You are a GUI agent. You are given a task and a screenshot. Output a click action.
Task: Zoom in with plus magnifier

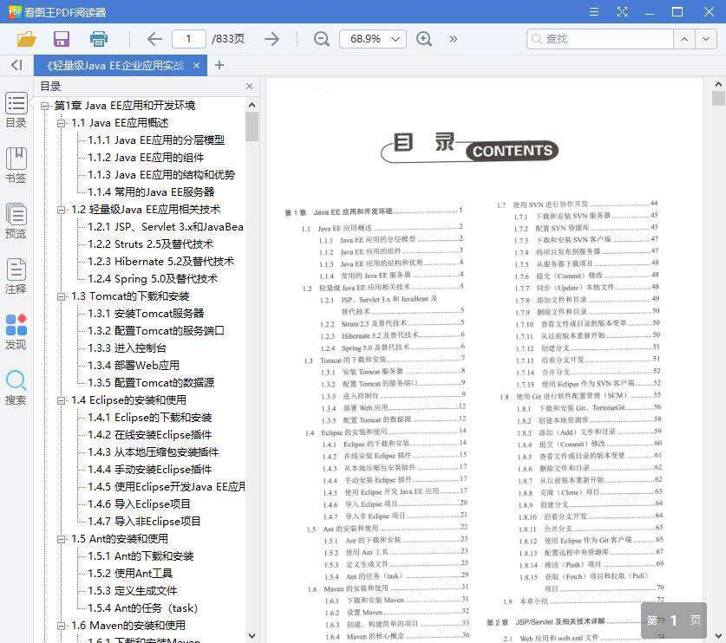point(424,39)
